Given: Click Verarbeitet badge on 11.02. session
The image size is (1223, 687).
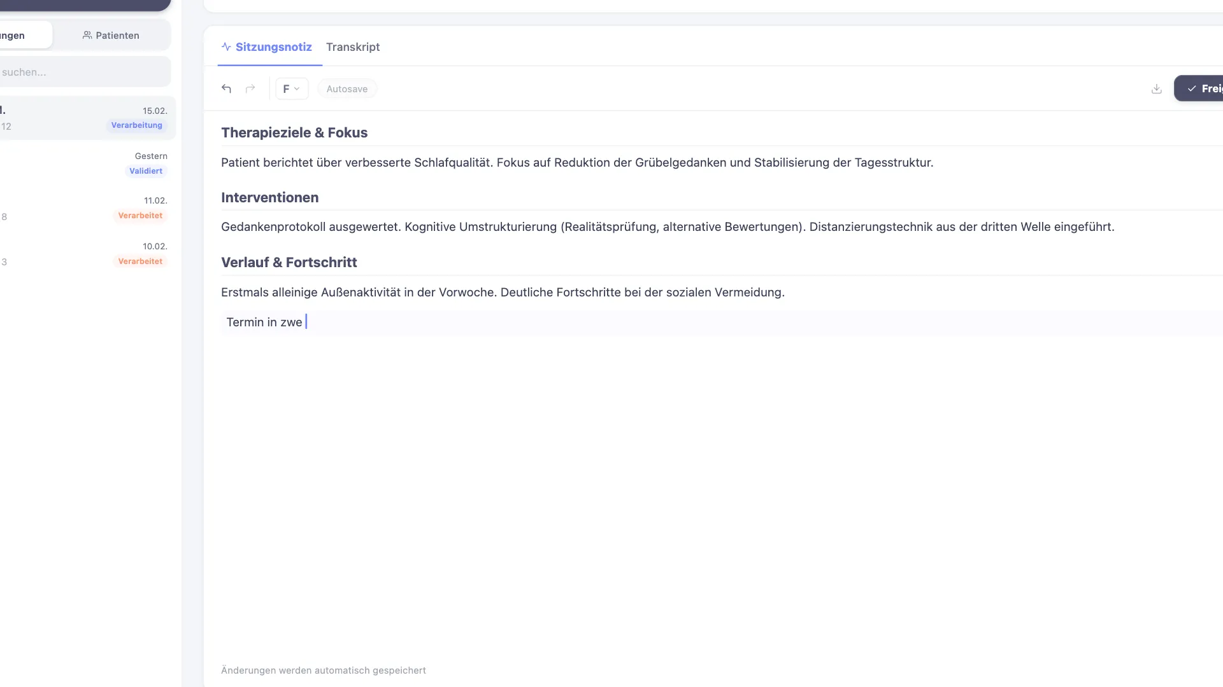Looking at the screenshot, I should click(x=140, y=216).
